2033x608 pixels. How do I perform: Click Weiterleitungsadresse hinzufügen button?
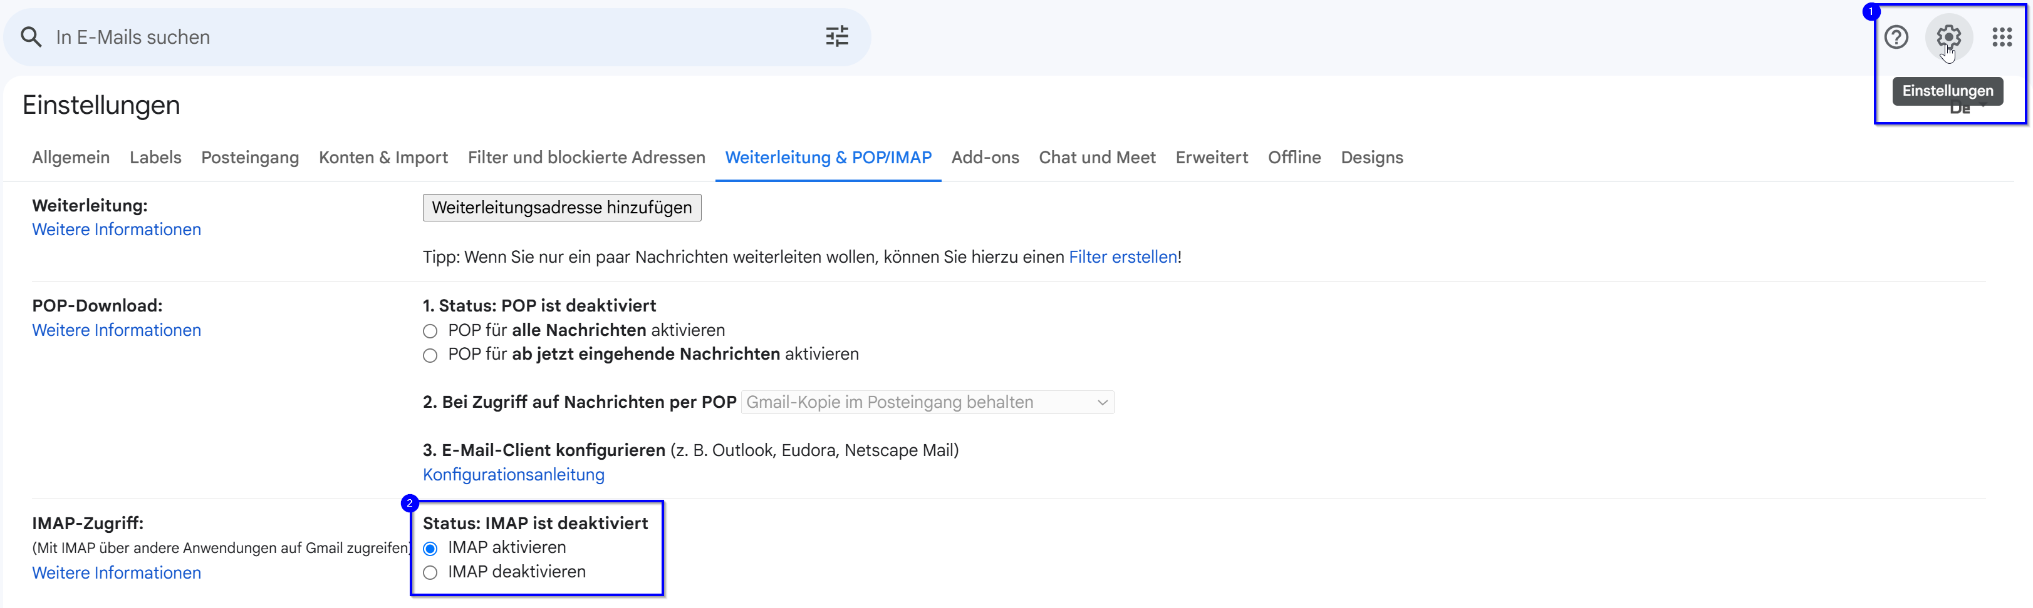click(x=561, y=208)
